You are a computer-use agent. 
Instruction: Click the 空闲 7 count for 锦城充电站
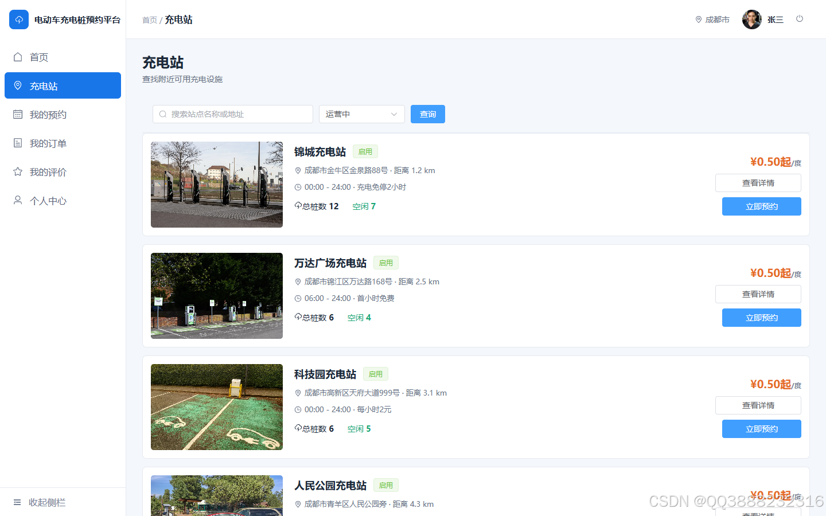(364, 206)
